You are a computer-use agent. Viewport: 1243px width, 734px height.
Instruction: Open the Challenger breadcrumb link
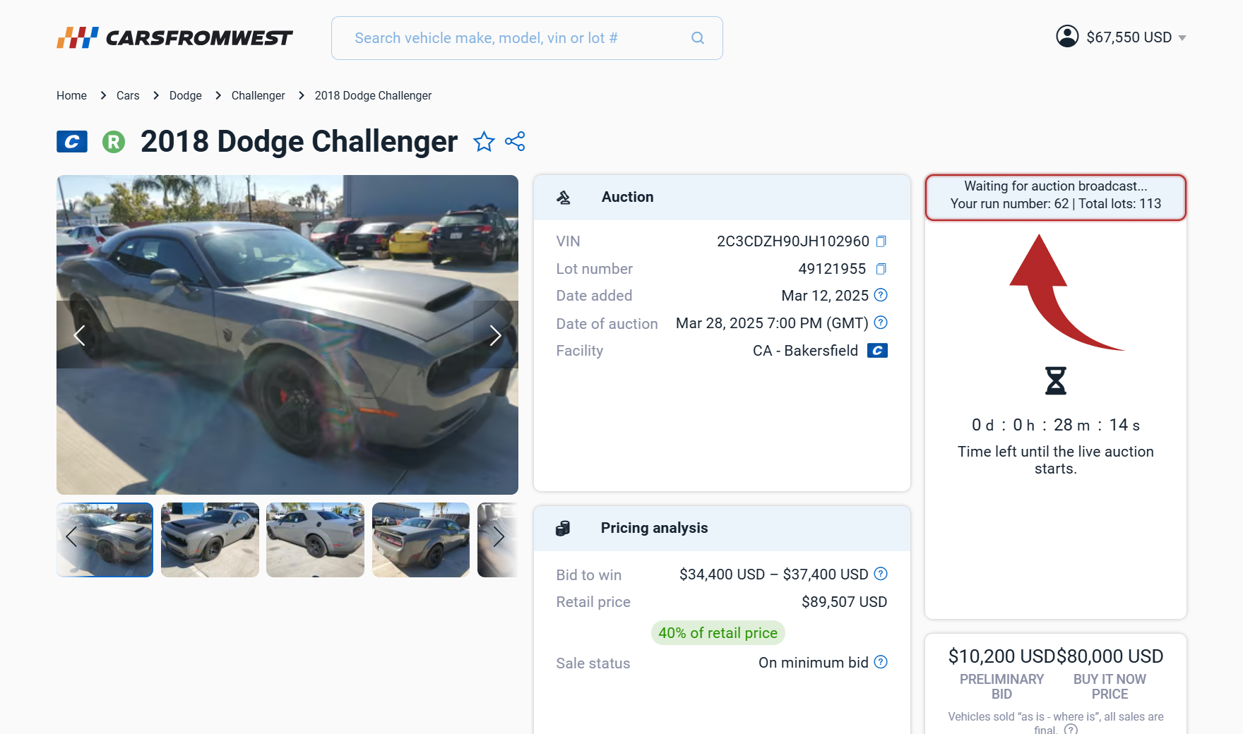click(258, 95)
